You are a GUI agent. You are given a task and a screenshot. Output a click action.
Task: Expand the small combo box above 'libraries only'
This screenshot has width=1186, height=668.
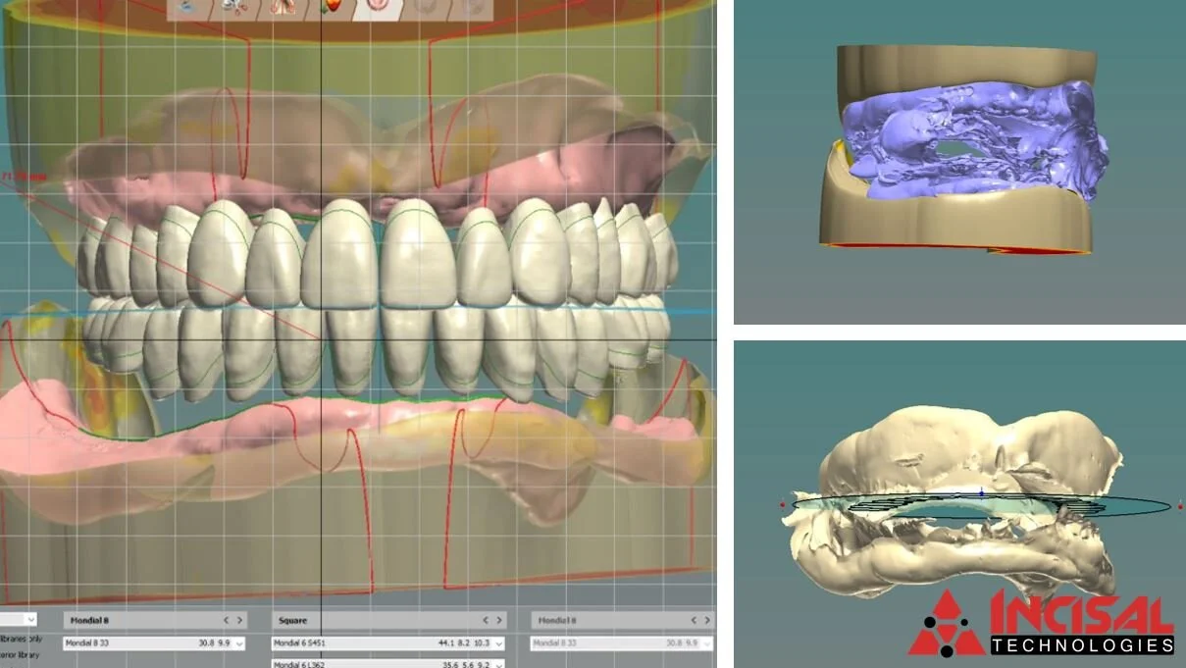pyautogui.click(x=18, y=619)
